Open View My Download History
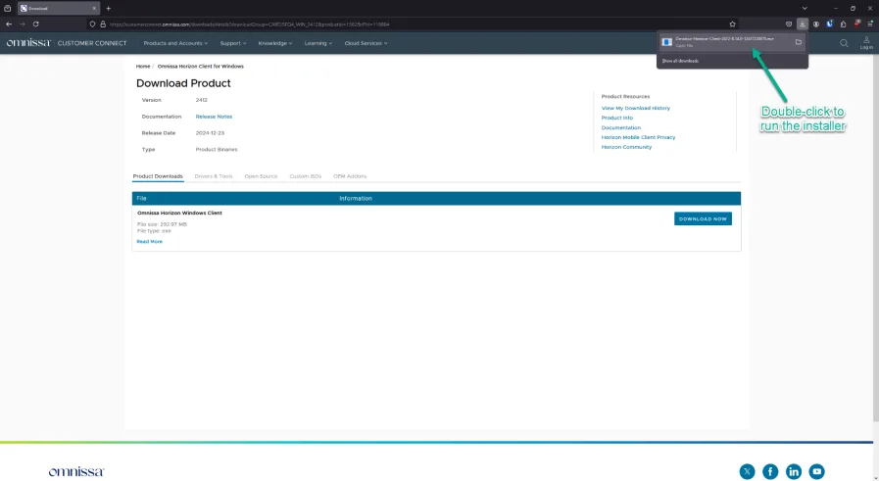 tap(636, 108)
